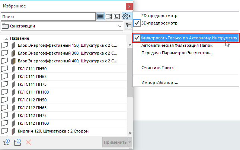Switch to list view icon

100,16
